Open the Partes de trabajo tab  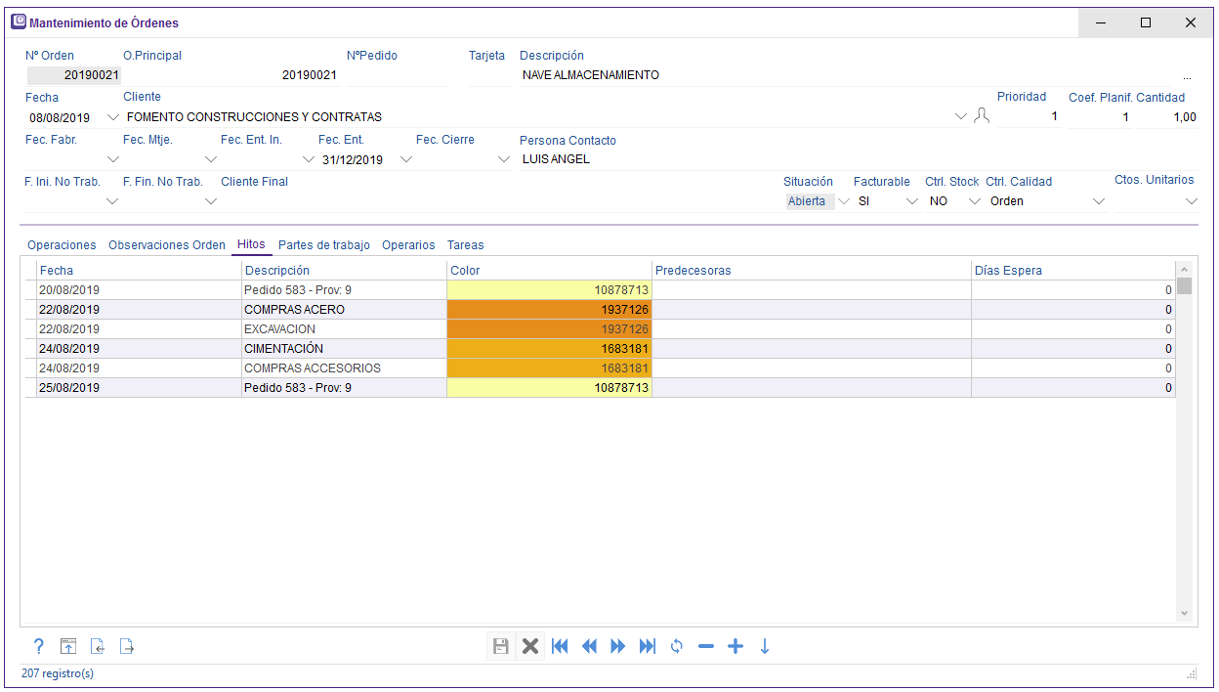pos(323,245)
